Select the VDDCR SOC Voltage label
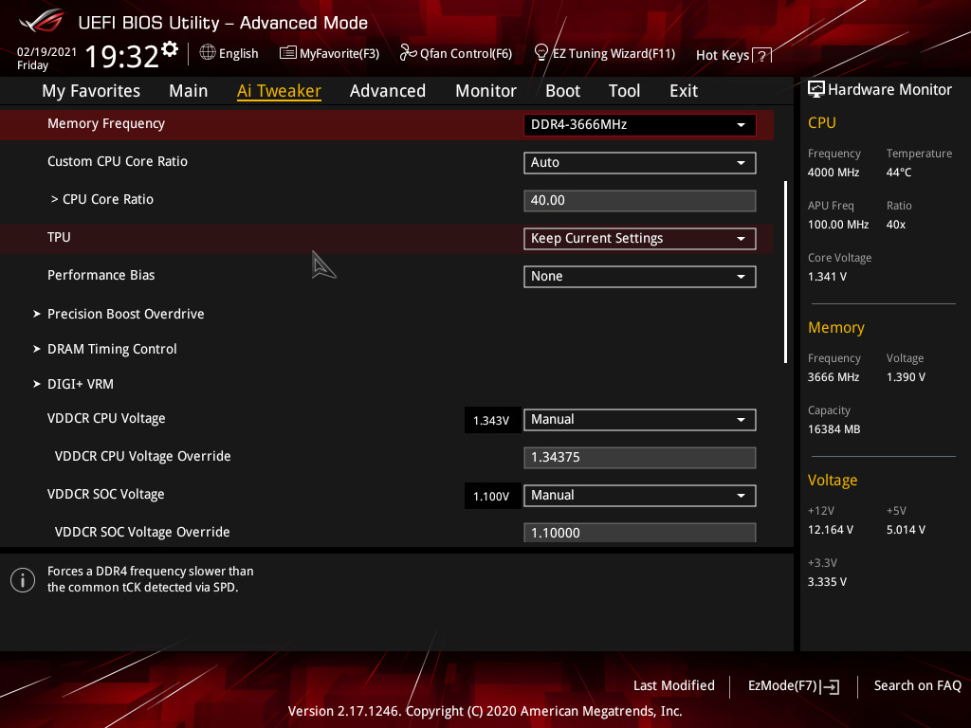The height and width of the screenshot is (728, 971). coord(106,494)
